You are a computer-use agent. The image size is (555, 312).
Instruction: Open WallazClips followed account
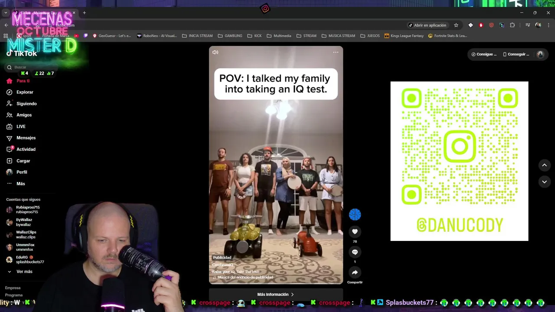[21, 235]
